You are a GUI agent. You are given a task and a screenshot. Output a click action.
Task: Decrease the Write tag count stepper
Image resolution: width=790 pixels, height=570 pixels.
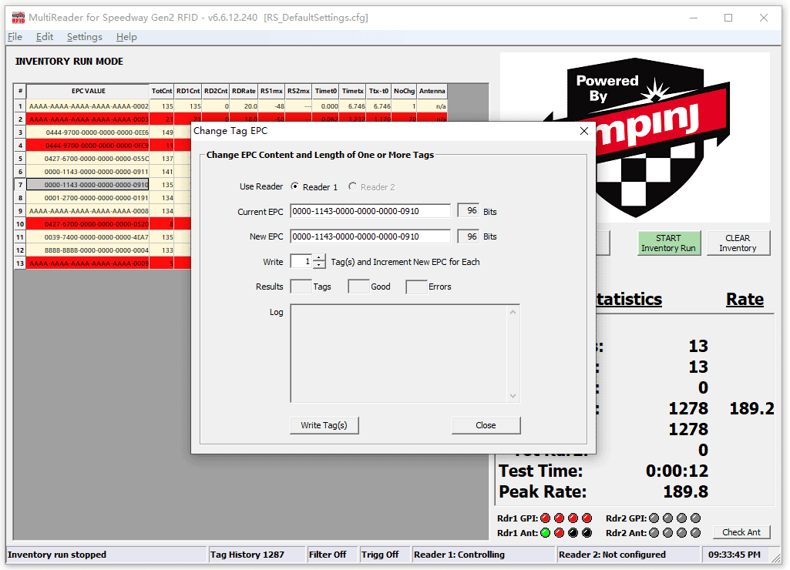pos(319,266)
